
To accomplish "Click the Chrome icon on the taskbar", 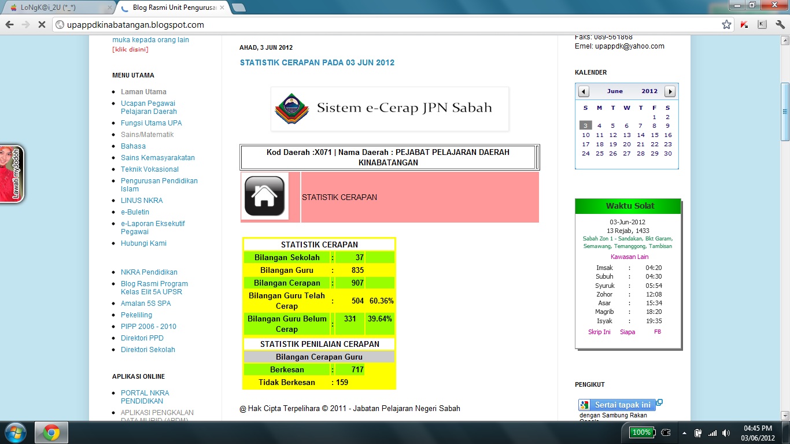I will tap(51, 432).
